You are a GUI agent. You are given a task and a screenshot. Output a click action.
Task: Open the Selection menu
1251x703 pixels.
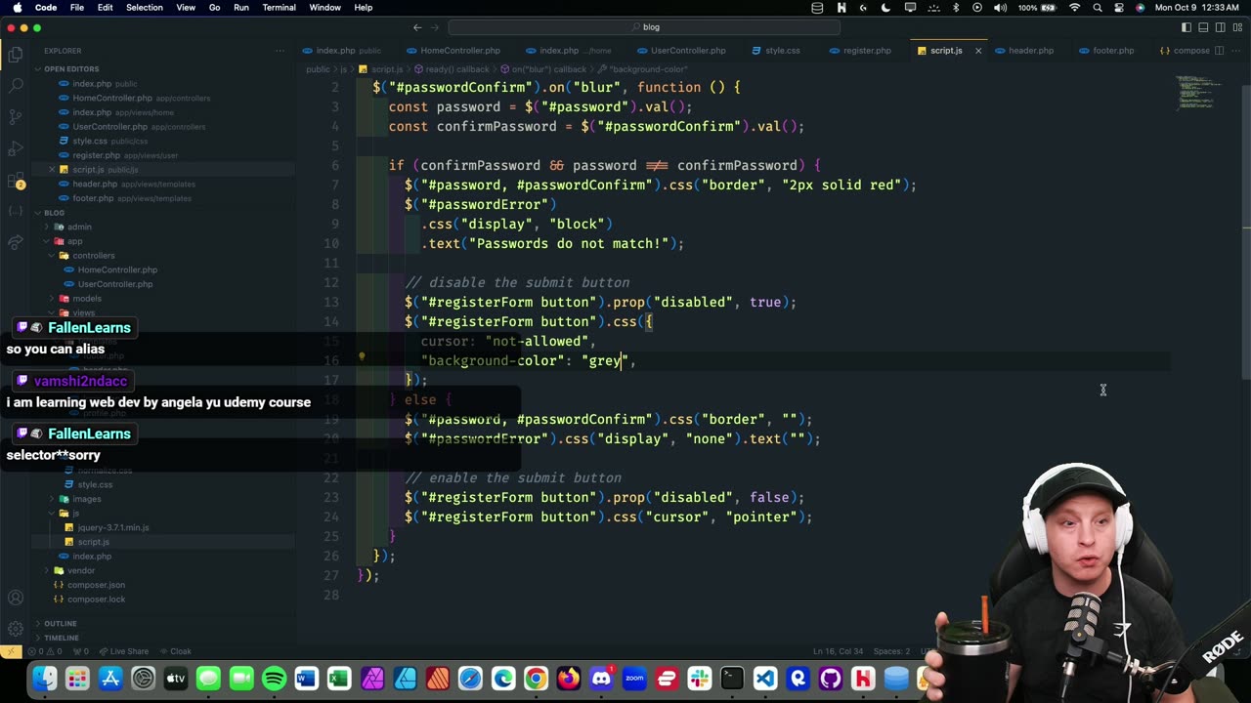[x=144, y=8]
